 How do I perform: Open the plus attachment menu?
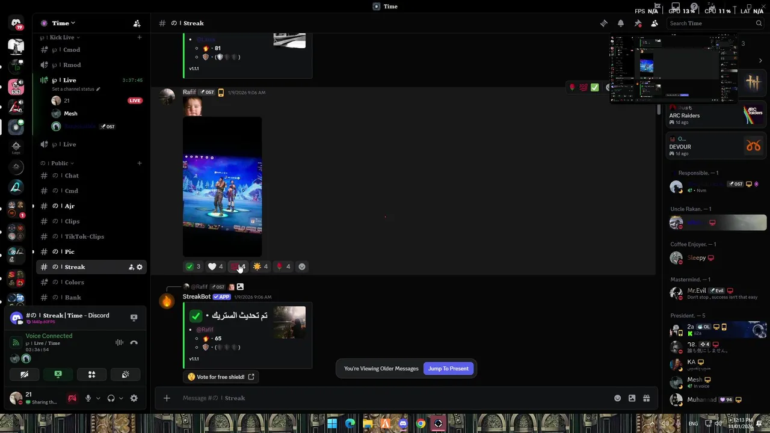[167, 398]
